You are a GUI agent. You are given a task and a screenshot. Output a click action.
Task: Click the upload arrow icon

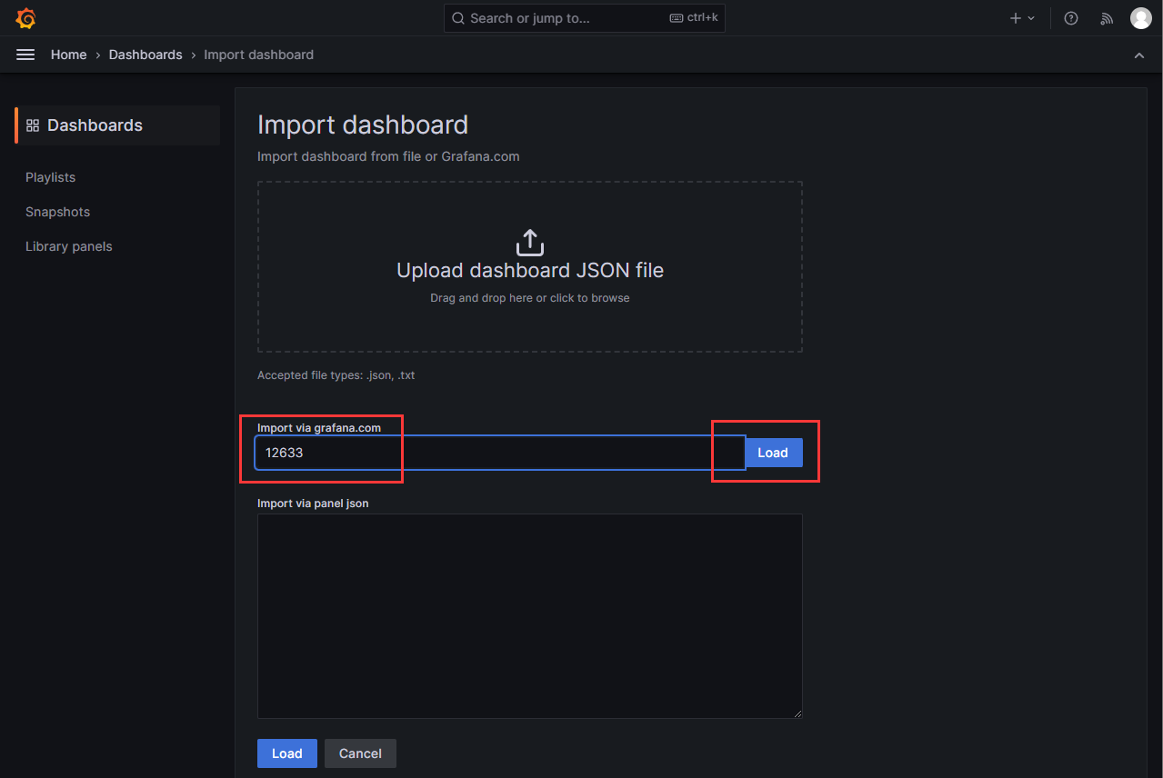pyautogui.click(x=529, y=243)
